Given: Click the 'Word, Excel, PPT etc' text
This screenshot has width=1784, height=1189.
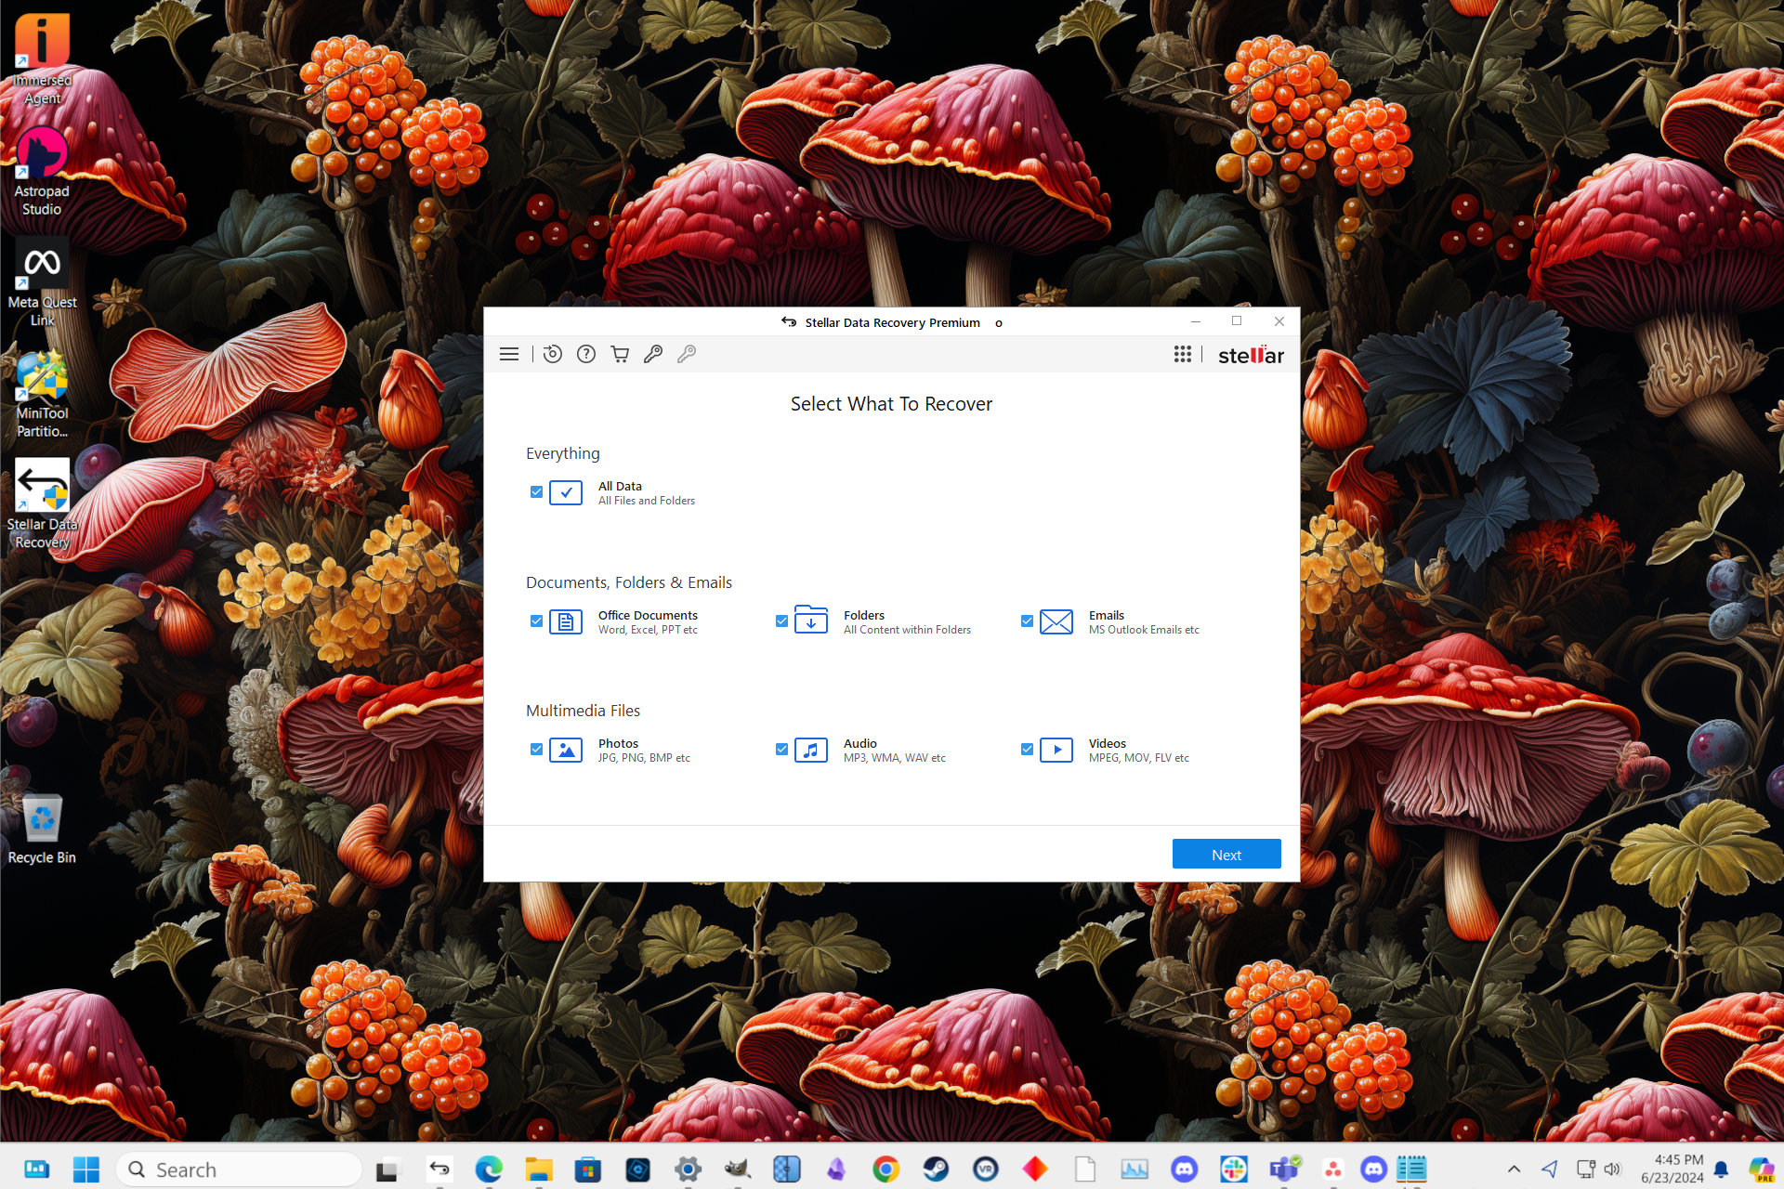Looking at the screenshot, I should click(648, 630).
